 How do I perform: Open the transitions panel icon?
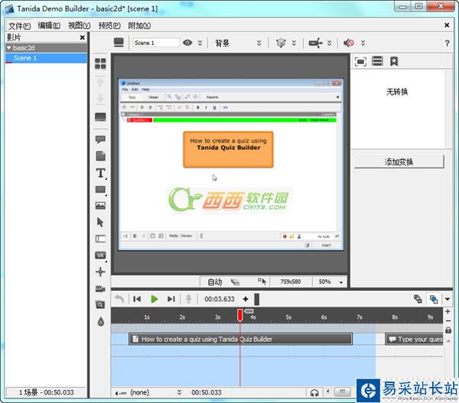tap(360, 61)
